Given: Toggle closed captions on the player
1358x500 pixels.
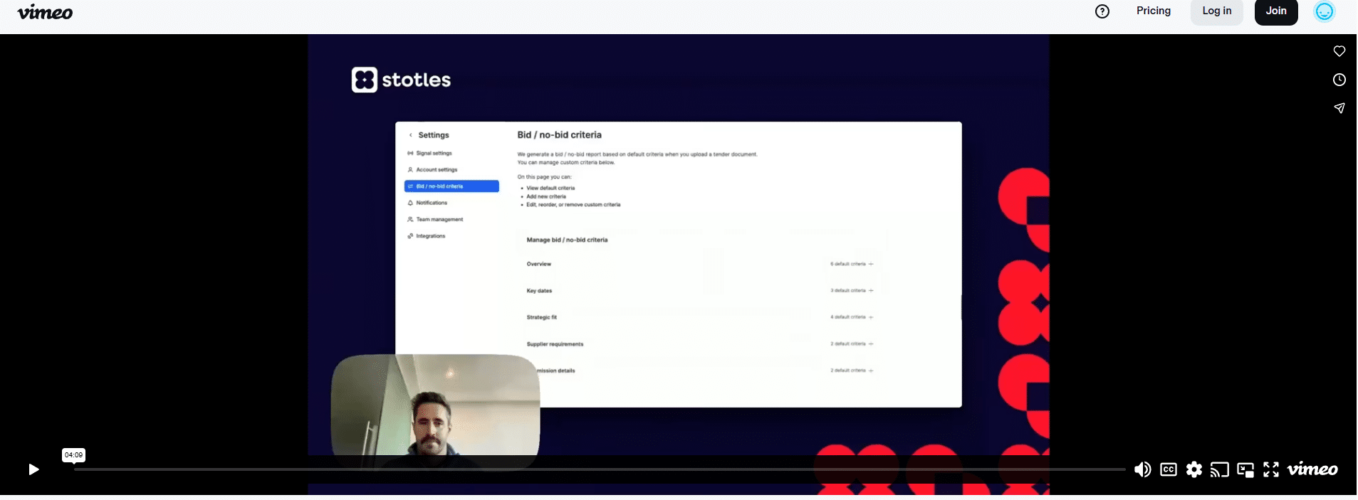Looking at the screenshot, I should (x=1169, y=469).
